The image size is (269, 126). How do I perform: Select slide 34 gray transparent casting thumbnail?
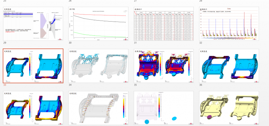[99, 66]
